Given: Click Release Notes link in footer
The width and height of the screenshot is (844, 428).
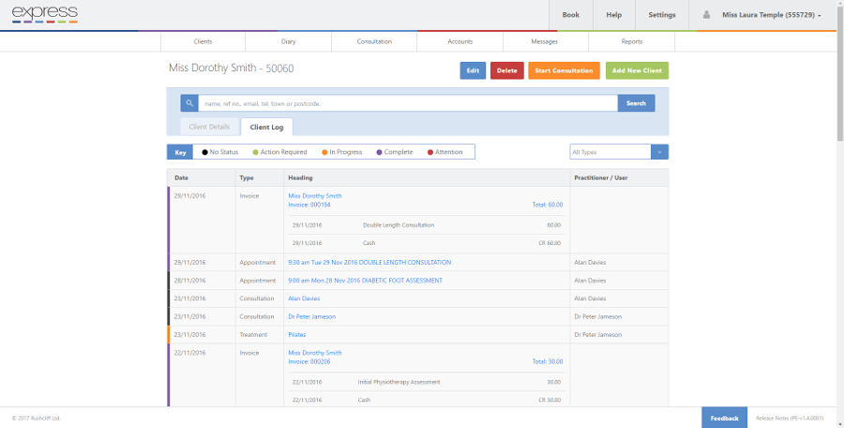Looking at the screenshot, I should (790, 419).
